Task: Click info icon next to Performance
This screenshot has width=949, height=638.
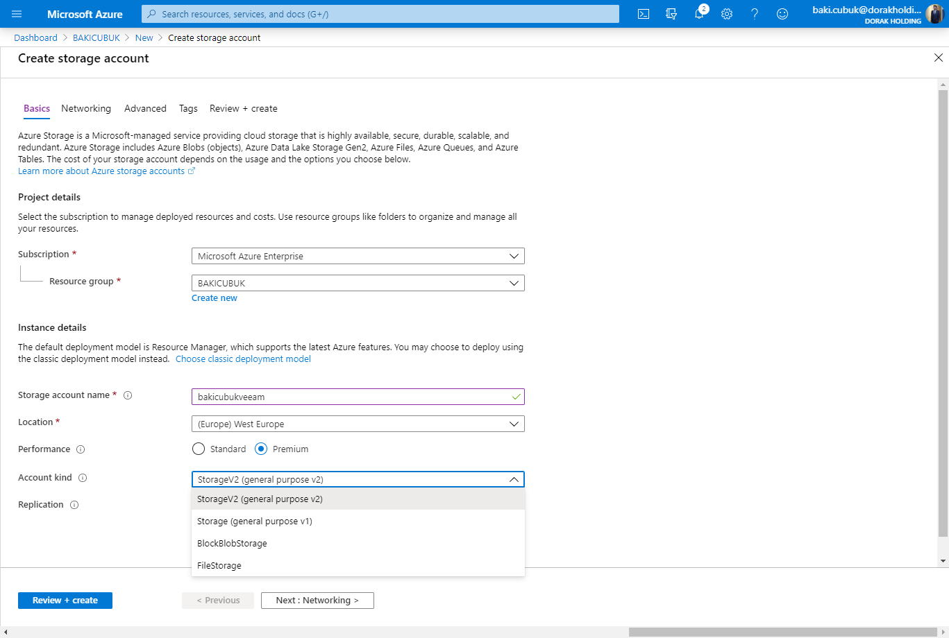Action: point(81,449)
